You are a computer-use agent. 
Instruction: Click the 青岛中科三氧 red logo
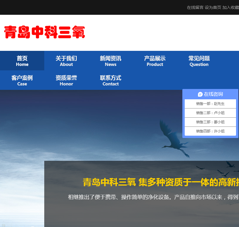point(45,32)
